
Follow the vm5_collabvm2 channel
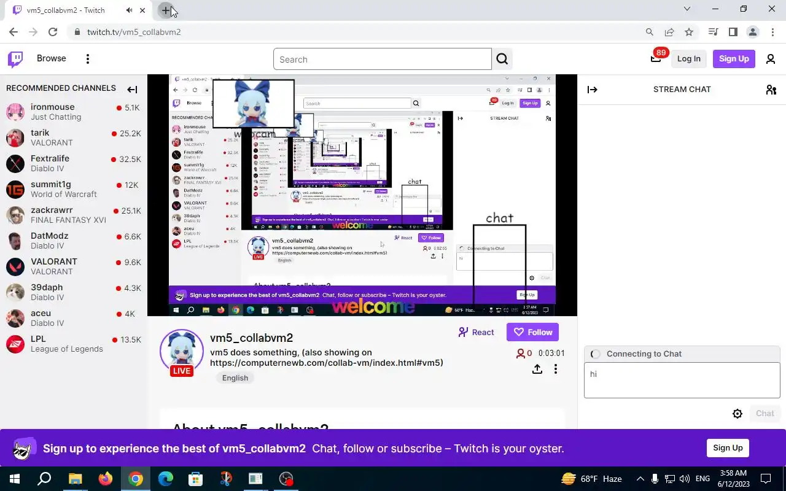click(532, 332)
